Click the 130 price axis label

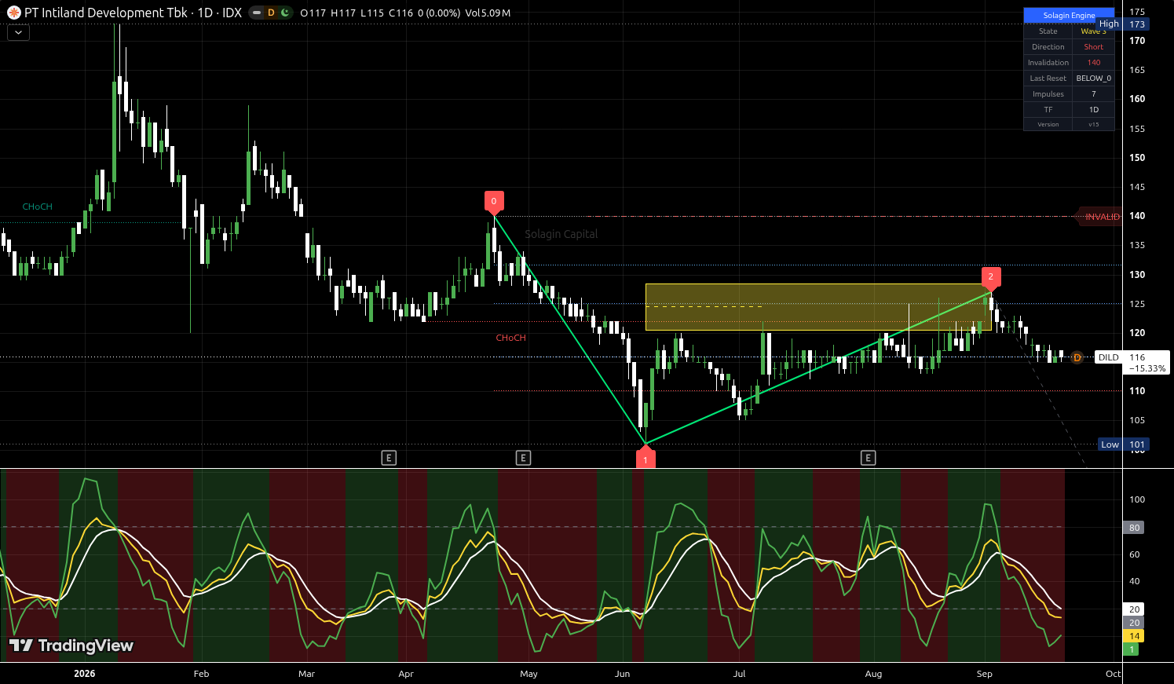[1137, 275]
